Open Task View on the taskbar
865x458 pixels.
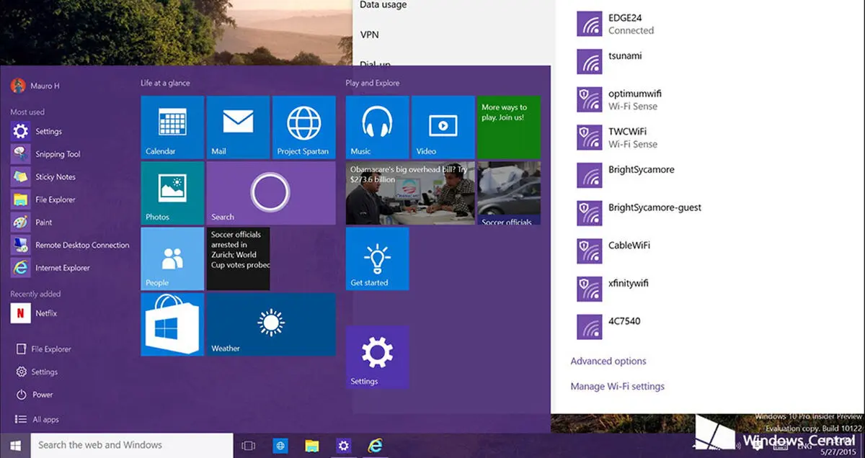[249, 446]
